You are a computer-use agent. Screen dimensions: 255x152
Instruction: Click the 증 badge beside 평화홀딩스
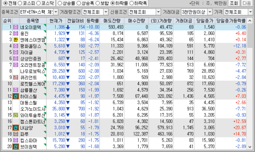[x=16, y=46]
